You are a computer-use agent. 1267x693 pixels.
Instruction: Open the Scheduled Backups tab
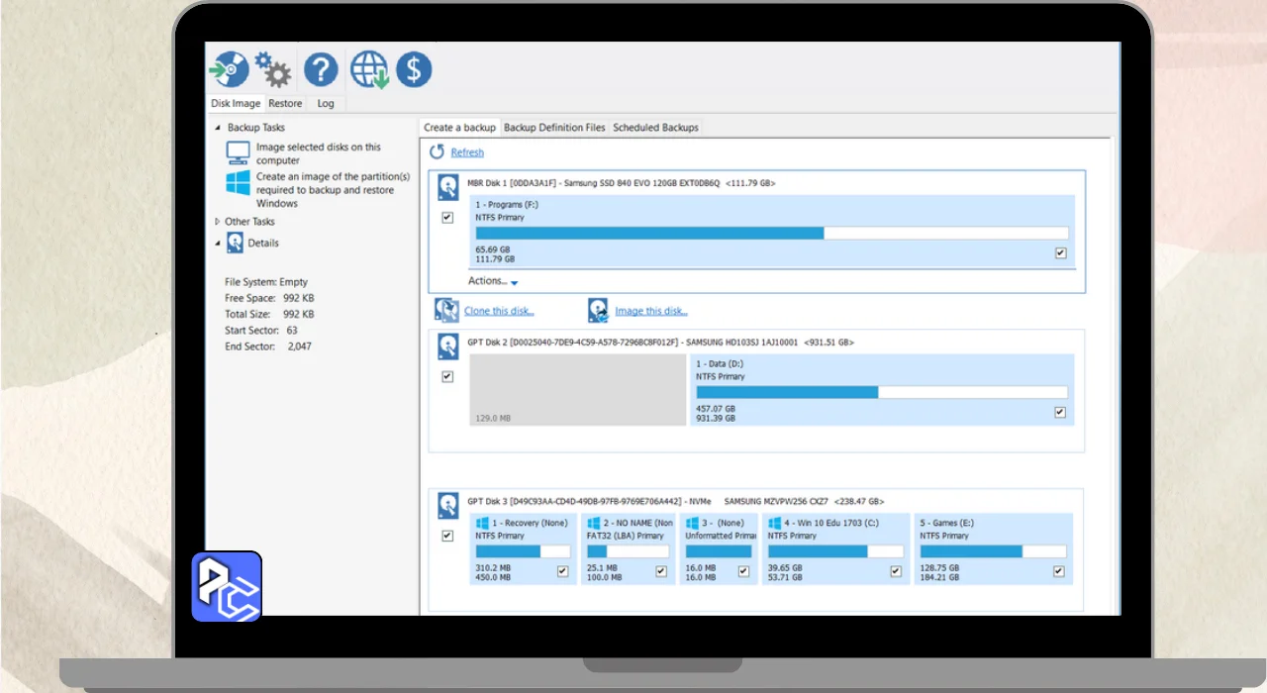click(655, 128)
